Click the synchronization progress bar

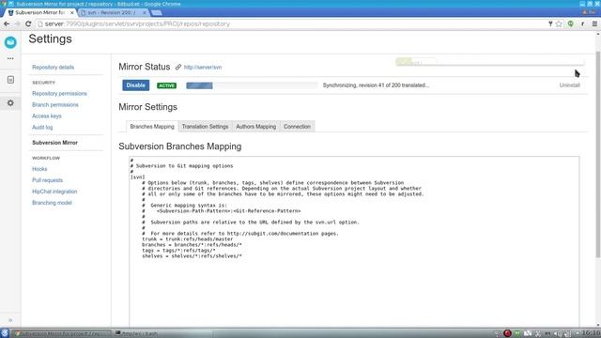point(252,85)
